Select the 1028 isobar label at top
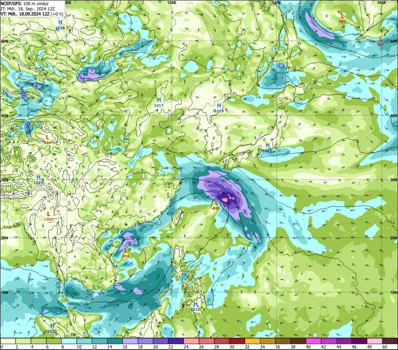This screenshot has height=350, width=398. point(111,7)
